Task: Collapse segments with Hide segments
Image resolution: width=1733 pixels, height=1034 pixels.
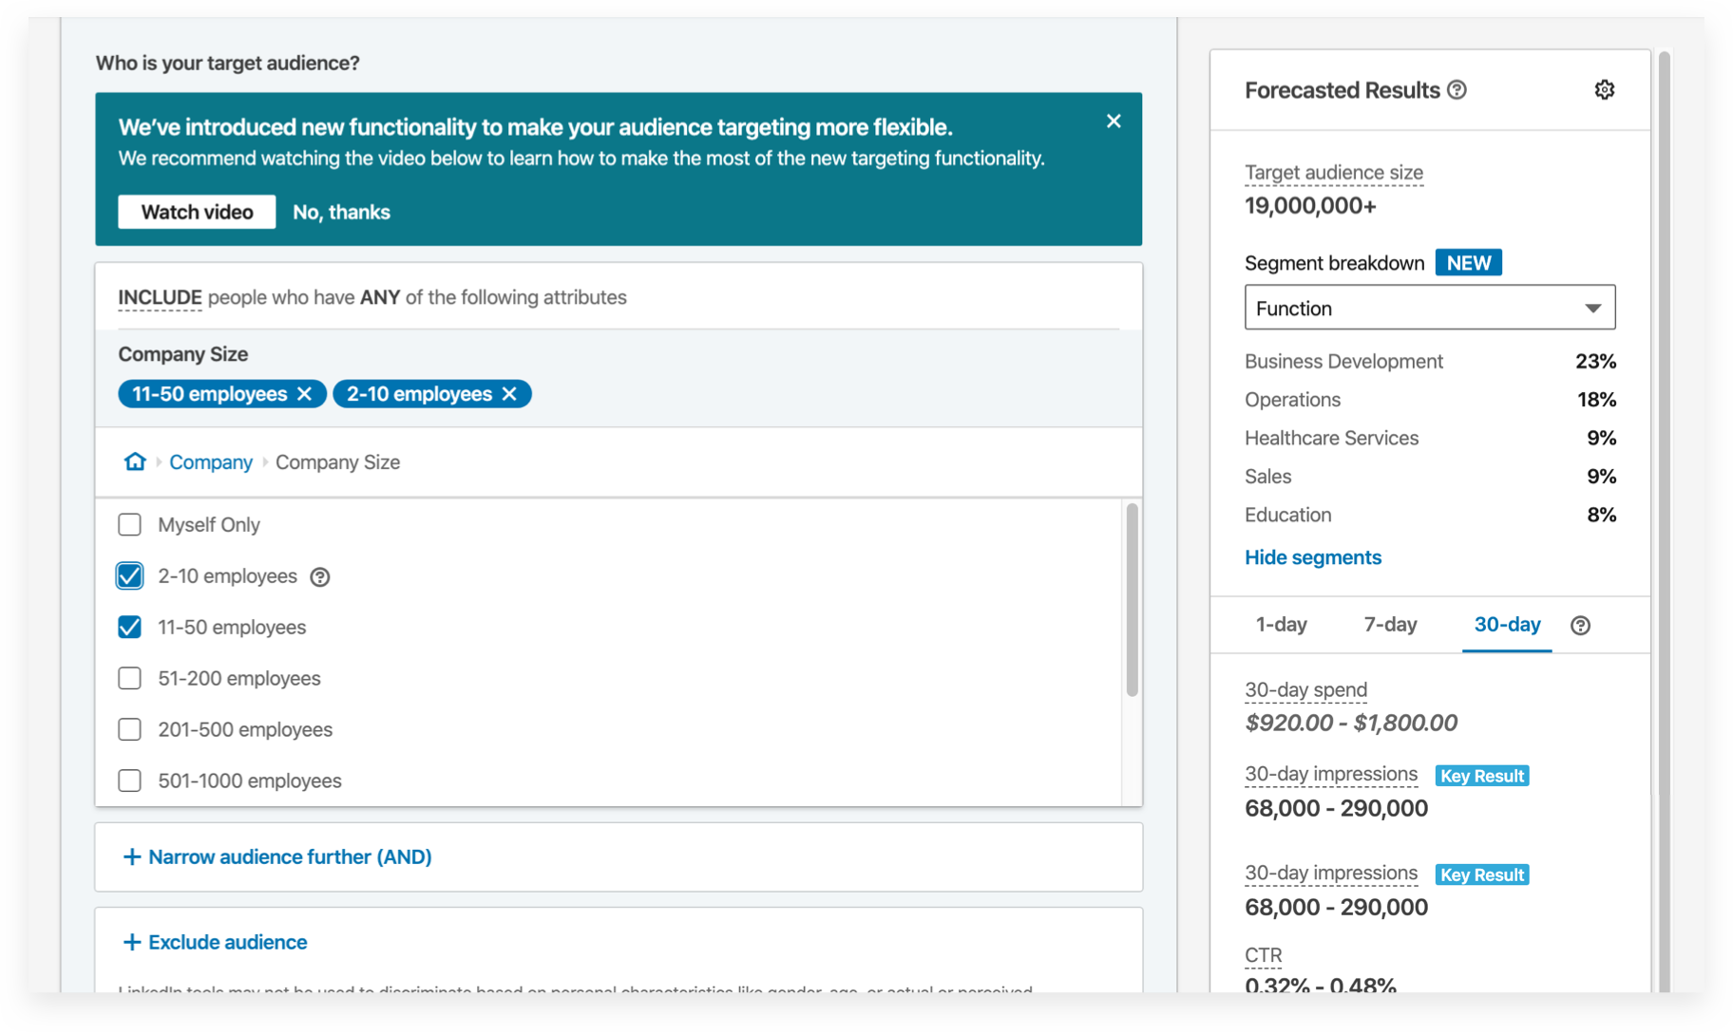Action: click(x=1312, y=557)
